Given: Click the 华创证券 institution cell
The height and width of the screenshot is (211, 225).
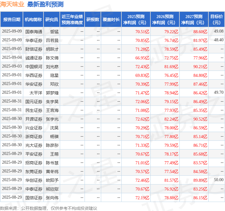Looking at the screenshot, I should point(34,180).
